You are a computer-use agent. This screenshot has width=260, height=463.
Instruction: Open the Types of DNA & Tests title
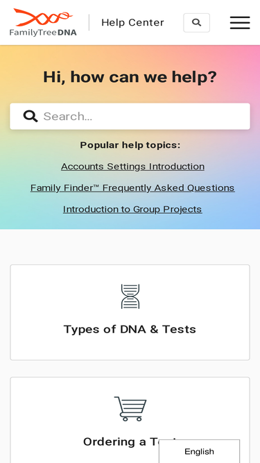click(x=130, y=329)
